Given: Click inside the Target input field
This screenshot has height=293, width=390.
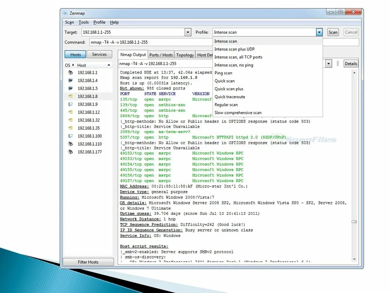Looking at the screenshot, I should pos(133,32).
